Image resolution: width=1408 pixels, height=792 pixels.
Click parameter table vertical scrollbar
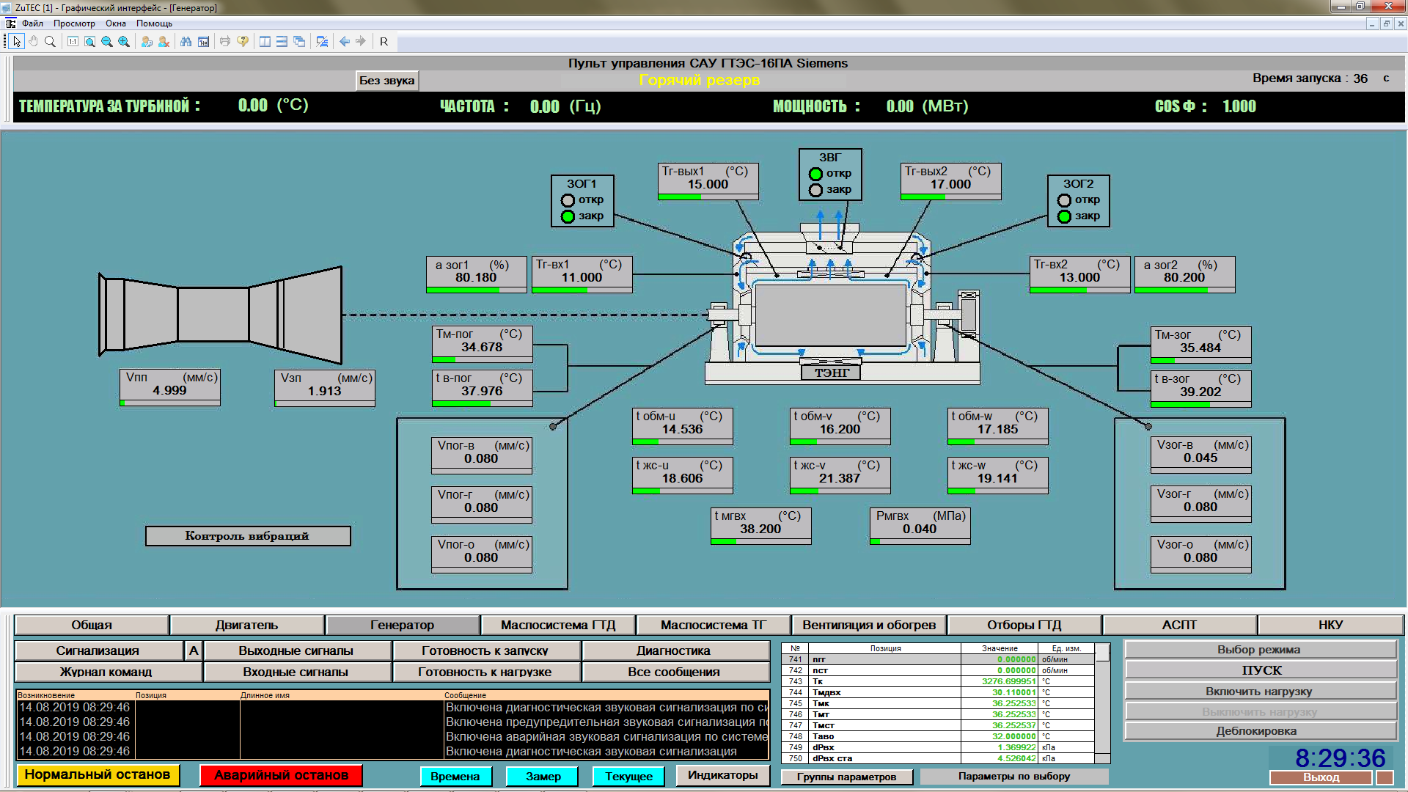click(1102, 704)
